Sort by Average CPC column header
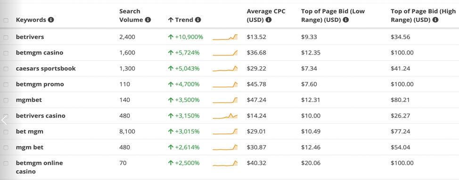The height and width of the screenshot is (180, 459). [x=266, y=16]
